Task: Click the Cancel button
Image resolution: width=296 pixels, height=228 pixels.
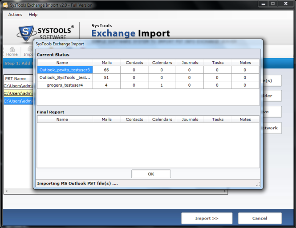Action: (260, 218)
